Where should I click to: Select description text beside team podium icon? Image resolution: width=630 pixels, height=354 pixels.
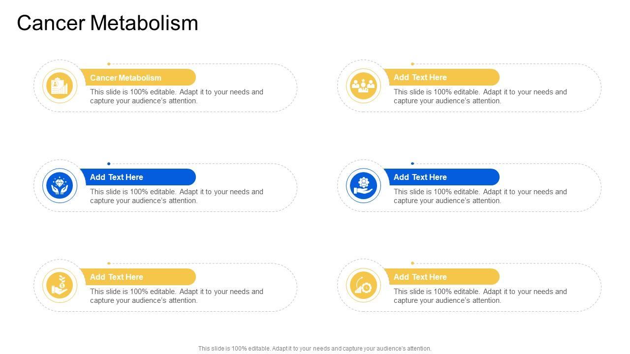[x=480, y=96]
